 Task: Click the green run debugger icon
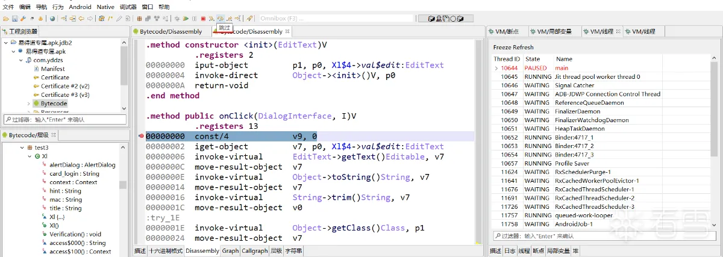tap(186, 19)
